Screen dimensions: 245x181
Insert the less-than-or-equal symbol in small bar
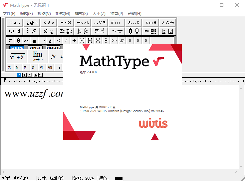(58, 41)
